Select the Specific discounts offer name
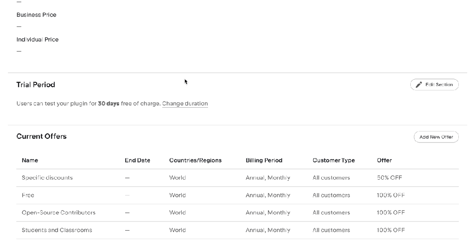This screenshot has height=240, width=476. click(47, 178)
